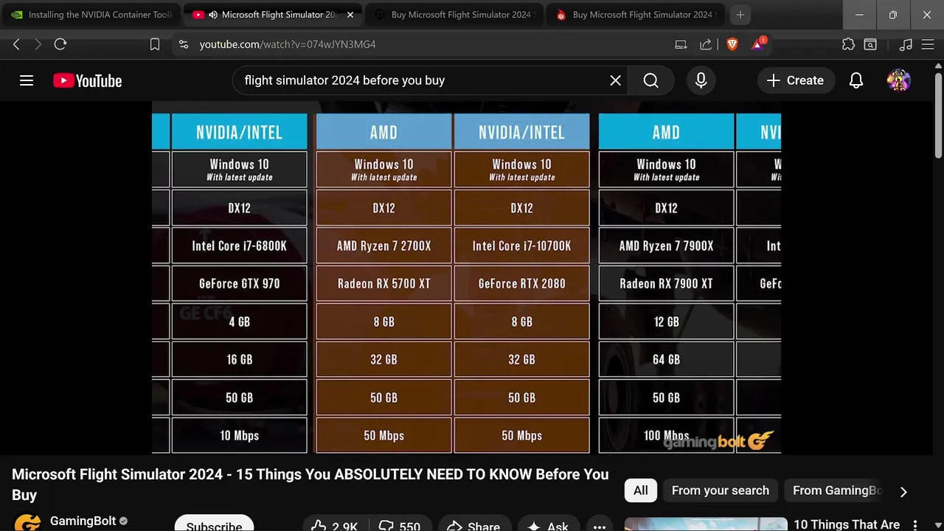This screenshot has height=531, width=944.
Task: Open the YouTube guide hamburger menu
Action: pos(27,80)
